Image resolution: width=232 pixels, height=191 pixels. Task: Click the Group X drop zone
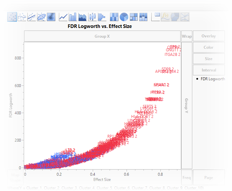[x=102, y=36]
